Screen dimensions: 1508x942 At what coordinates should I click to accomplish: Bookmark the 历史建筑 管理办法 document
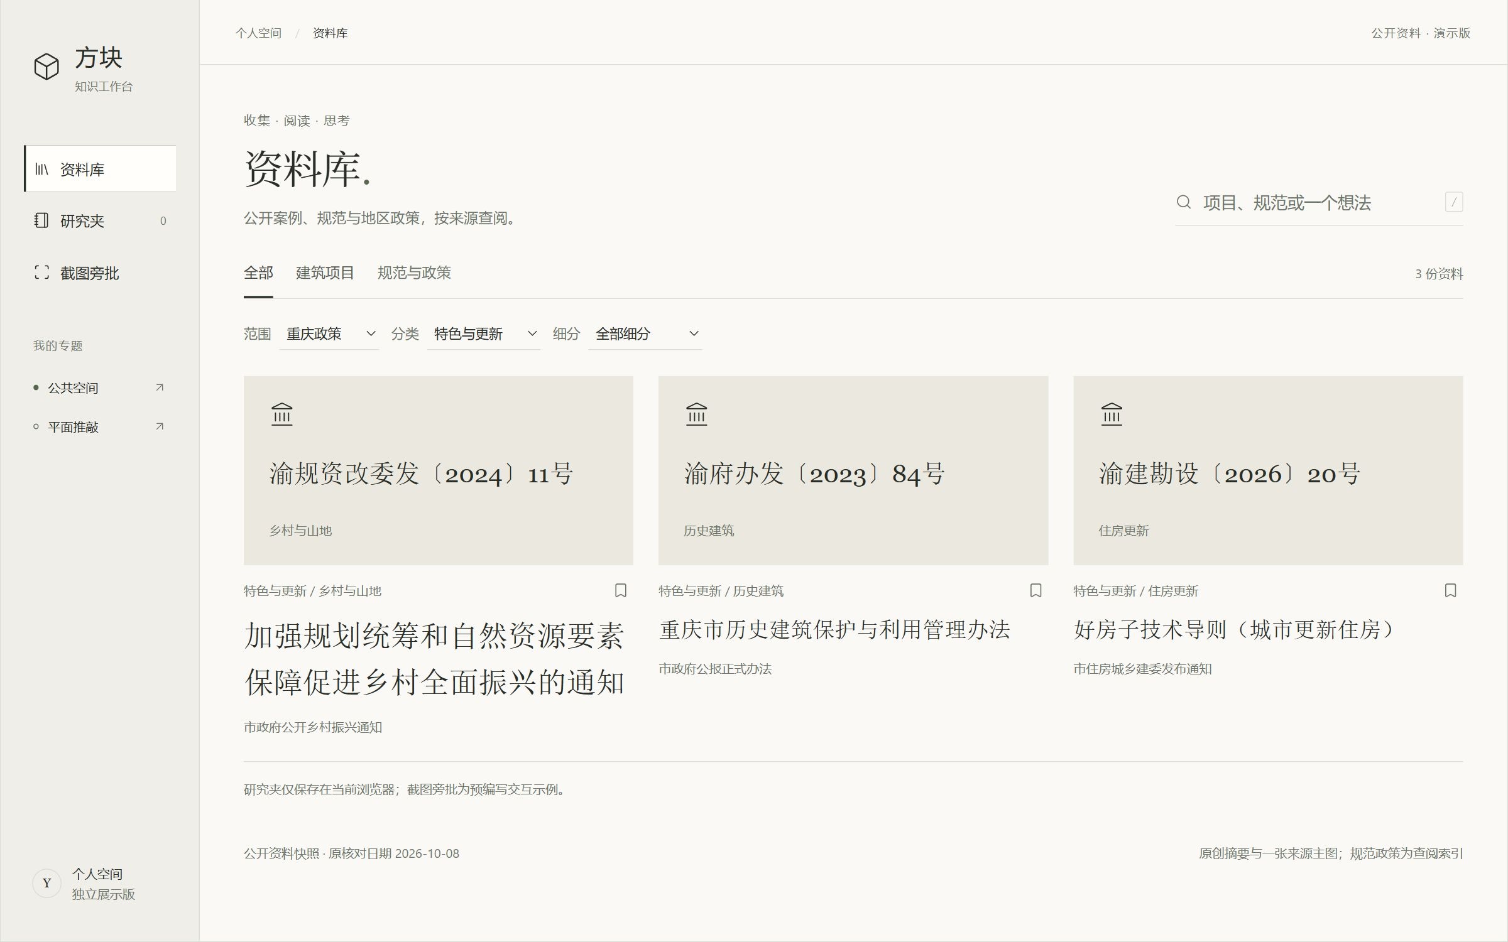click(1036, 590)
